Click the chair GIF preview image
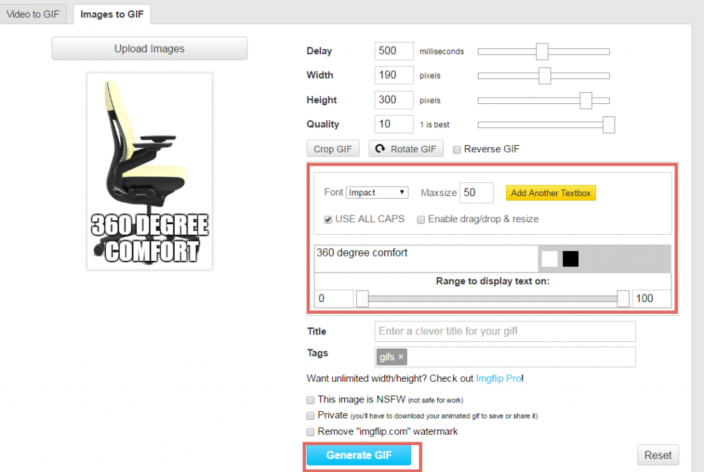 (x=149, y=171)
